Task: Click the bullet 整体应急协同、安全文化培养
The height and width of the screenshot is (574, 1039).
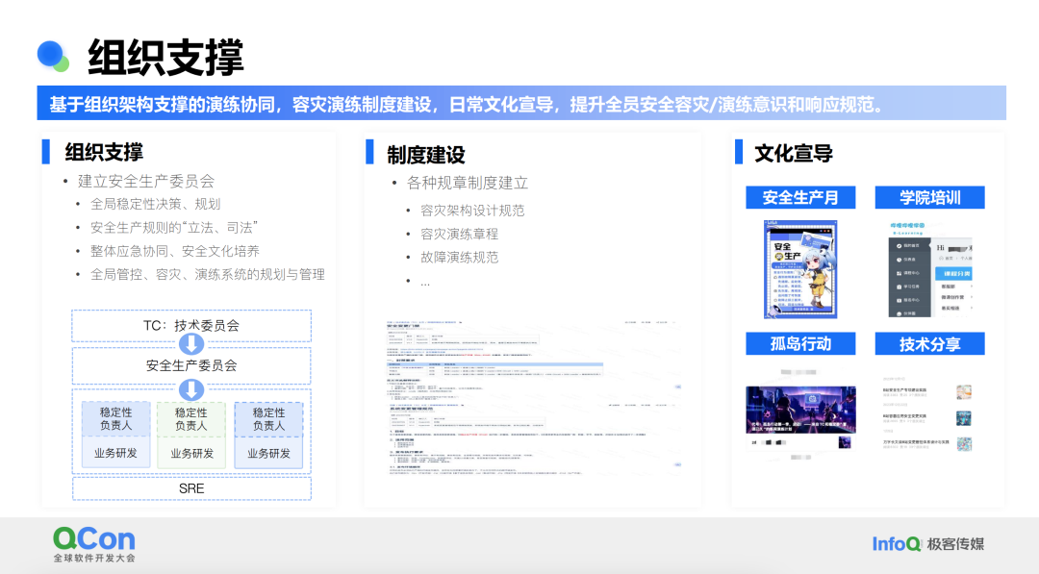Action: pos(175,251)
